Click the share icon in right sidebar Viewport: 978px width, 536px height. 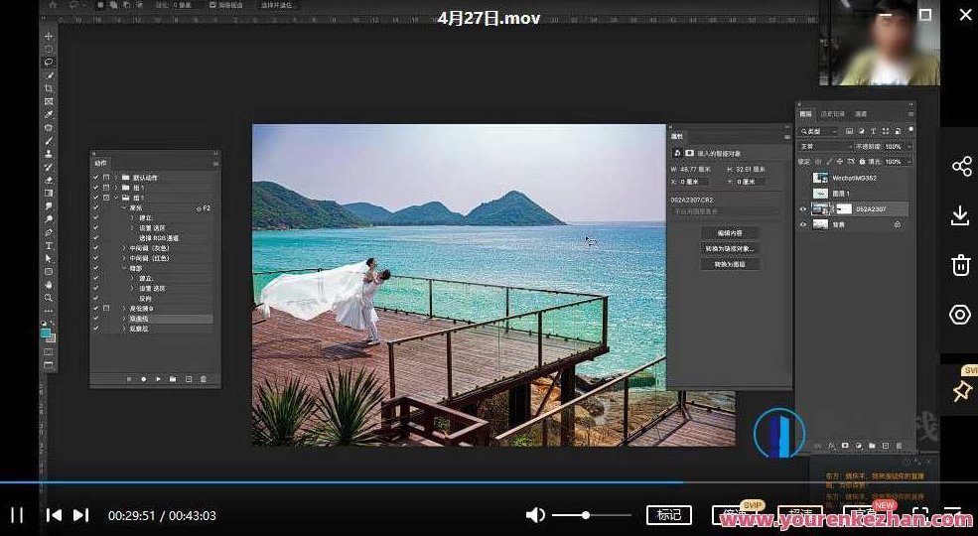click(960, 166)
